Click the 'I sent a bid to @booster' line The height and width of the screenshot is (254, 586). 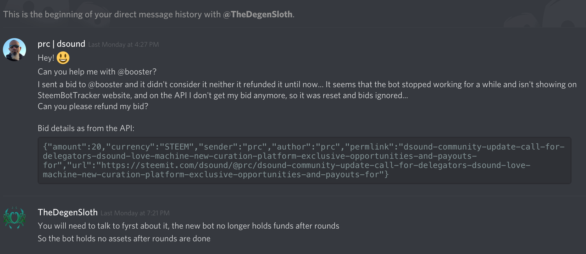click(x=307, y=84)
